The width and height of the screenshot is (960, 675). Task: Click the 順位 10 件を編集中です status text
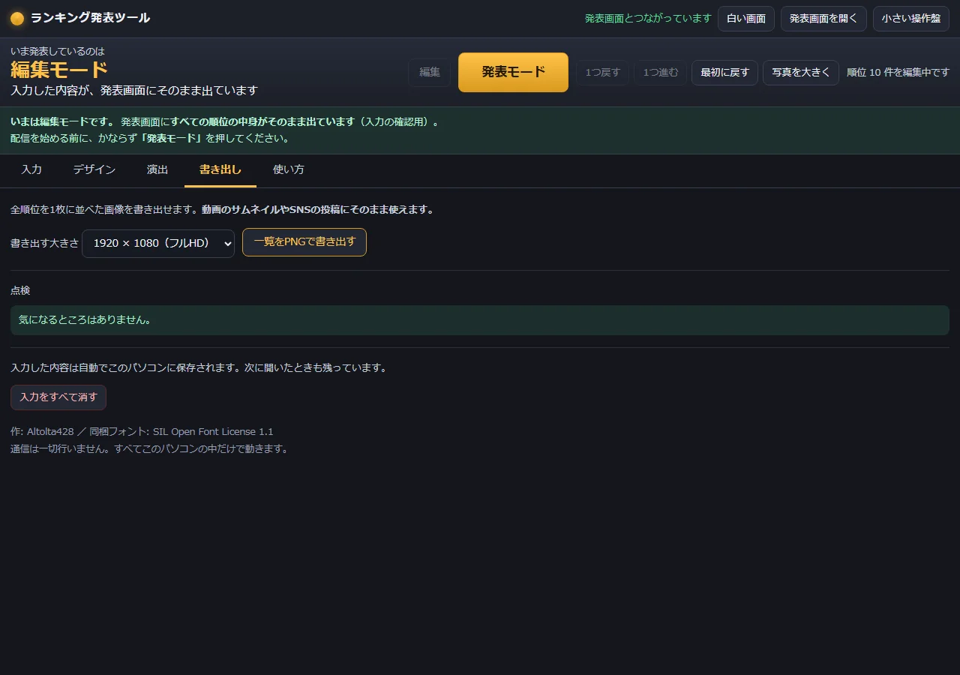point(898,73)
